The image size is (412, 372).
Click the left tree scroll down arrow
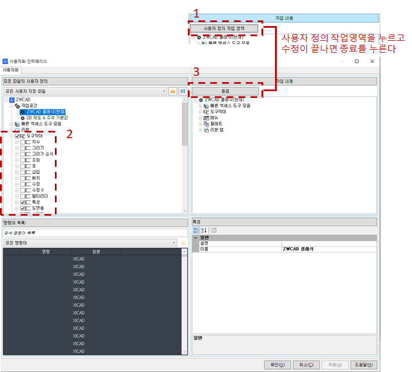tap(184, 211)
